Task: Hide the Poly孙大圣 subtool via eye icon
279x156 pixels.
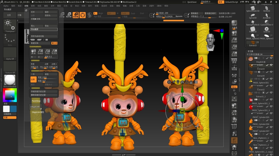Action: pyautogui.click(x=271, y=58)
